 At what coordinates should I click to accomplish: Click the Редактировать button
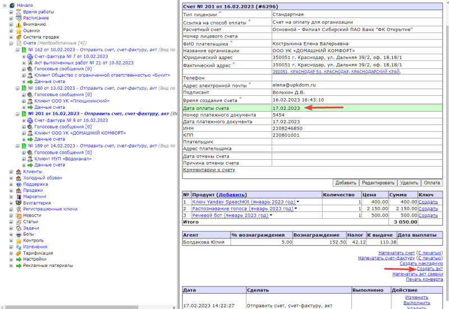378,182
